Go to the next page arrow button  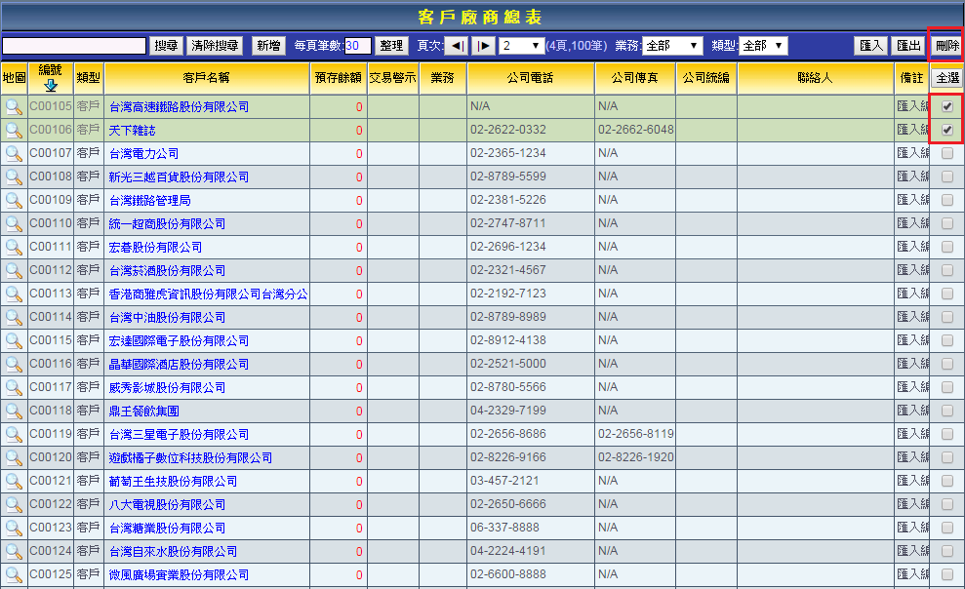click(483, 46)
